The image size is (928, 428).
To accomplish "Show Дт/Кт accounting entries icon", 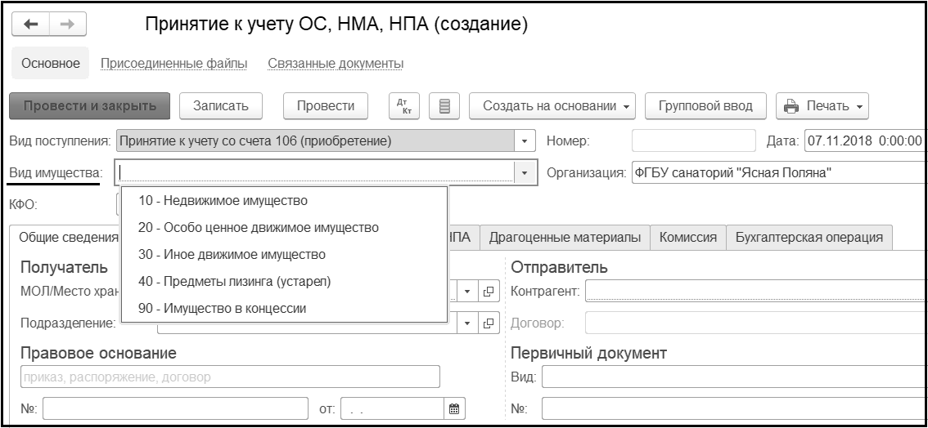I will (x=402, y=106).
